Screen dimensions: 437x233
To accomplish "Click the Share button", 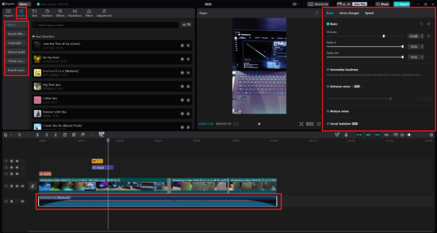I will (382, 4).
